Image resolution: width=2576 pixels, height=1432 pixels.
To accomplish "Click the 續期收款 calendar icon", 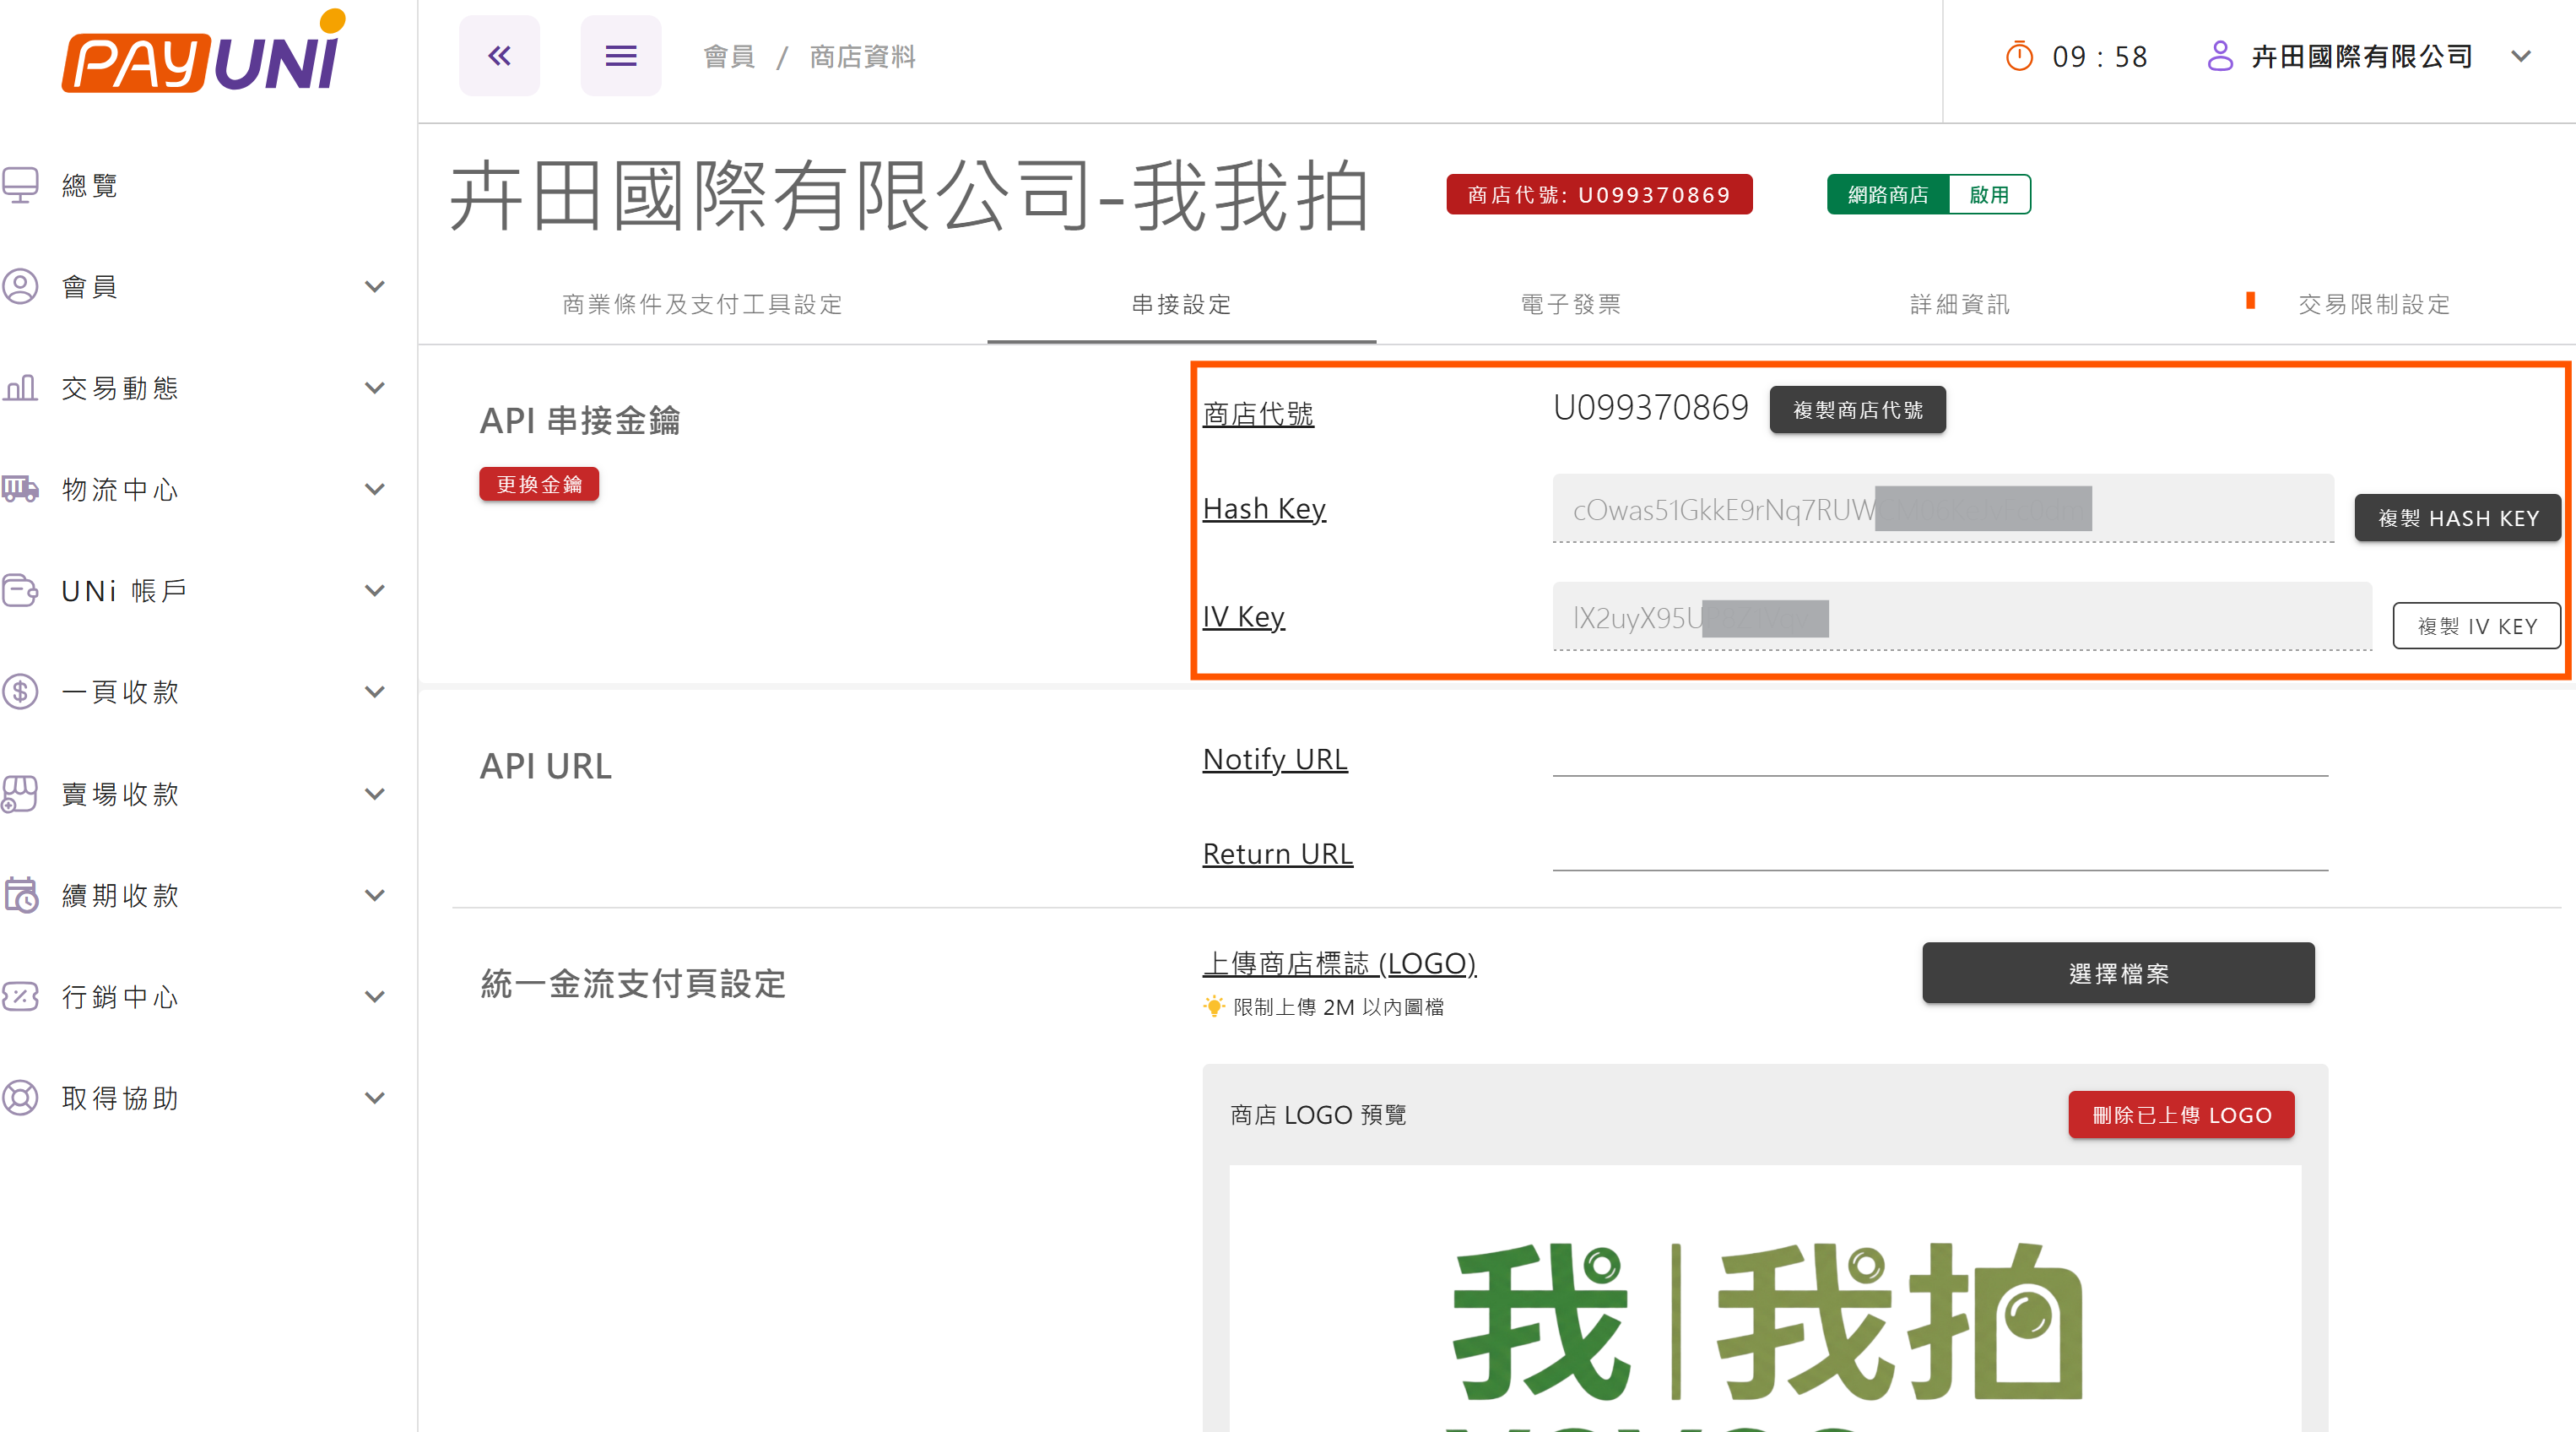I will [x=20, y=895].
